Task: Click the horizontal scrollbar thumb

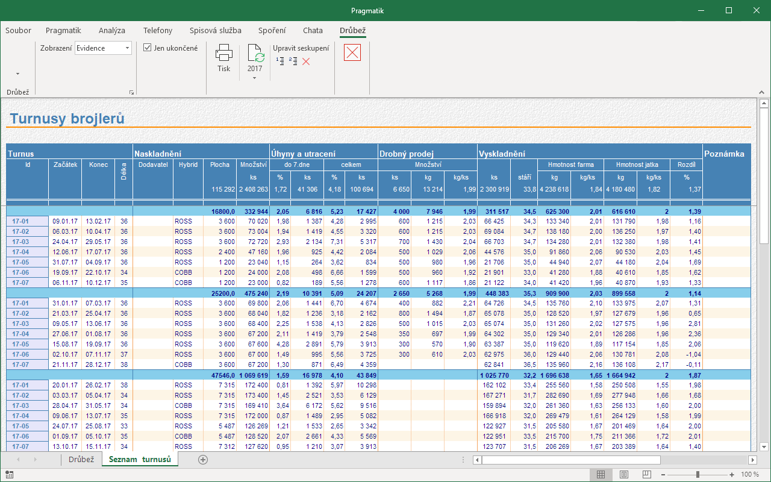Action: (572, 460)
